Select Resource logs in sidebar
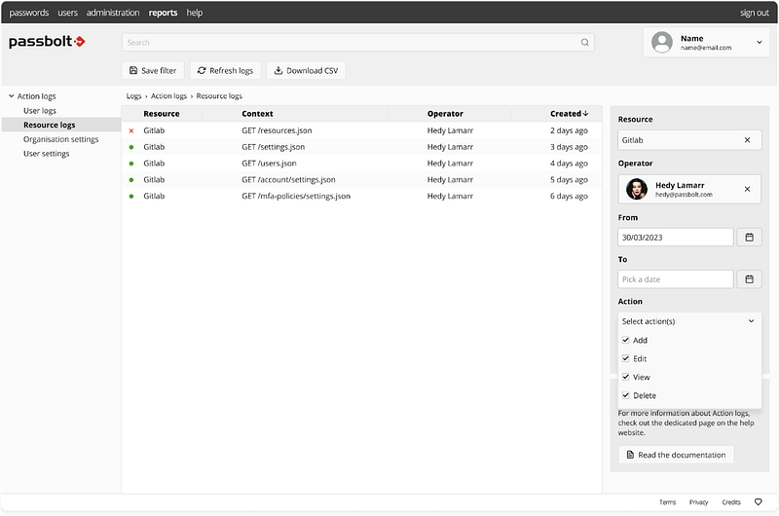Viewport: 779px width, 516px height. [50, 125]
